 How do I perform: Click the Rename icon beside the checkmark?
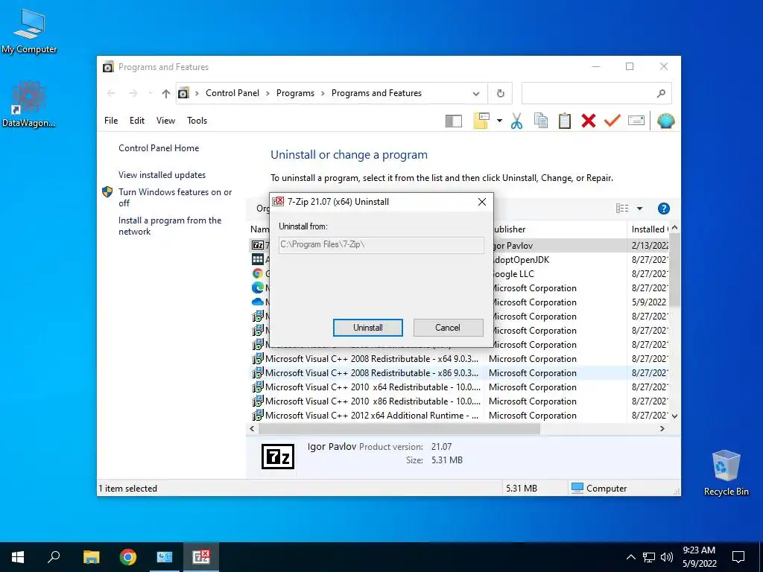pyautogui.click(x=636, y=120)
